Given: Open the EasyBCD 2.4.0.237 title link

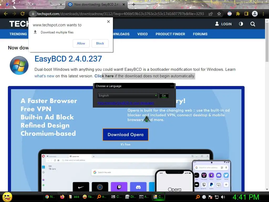Looking at the screenshot, I should click(68, 59).
